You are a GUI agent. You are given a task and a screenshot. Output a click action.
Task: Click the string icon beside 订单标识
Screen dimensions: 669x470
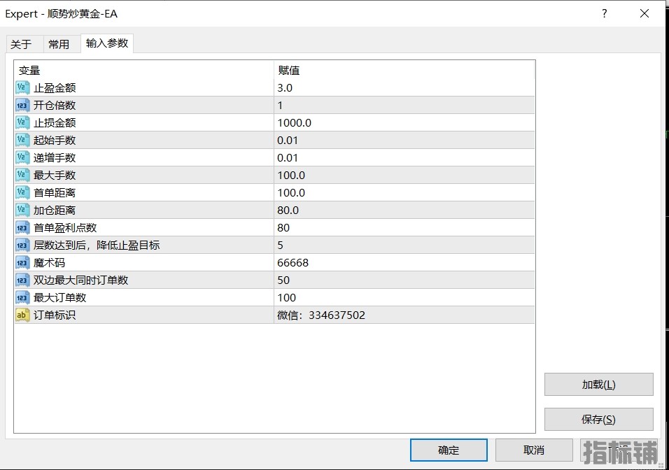coord(22,315)
